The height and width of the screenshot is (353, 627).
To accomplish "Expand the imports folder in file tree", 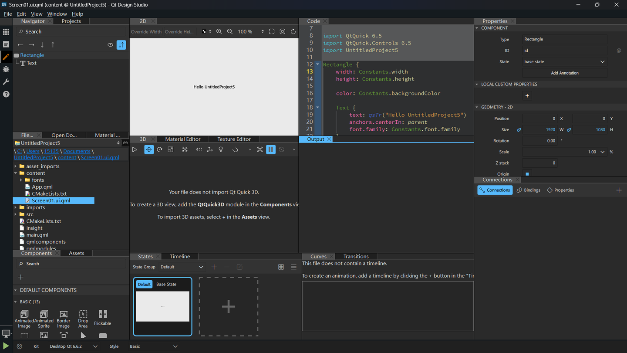I will [x=16, y=207].
